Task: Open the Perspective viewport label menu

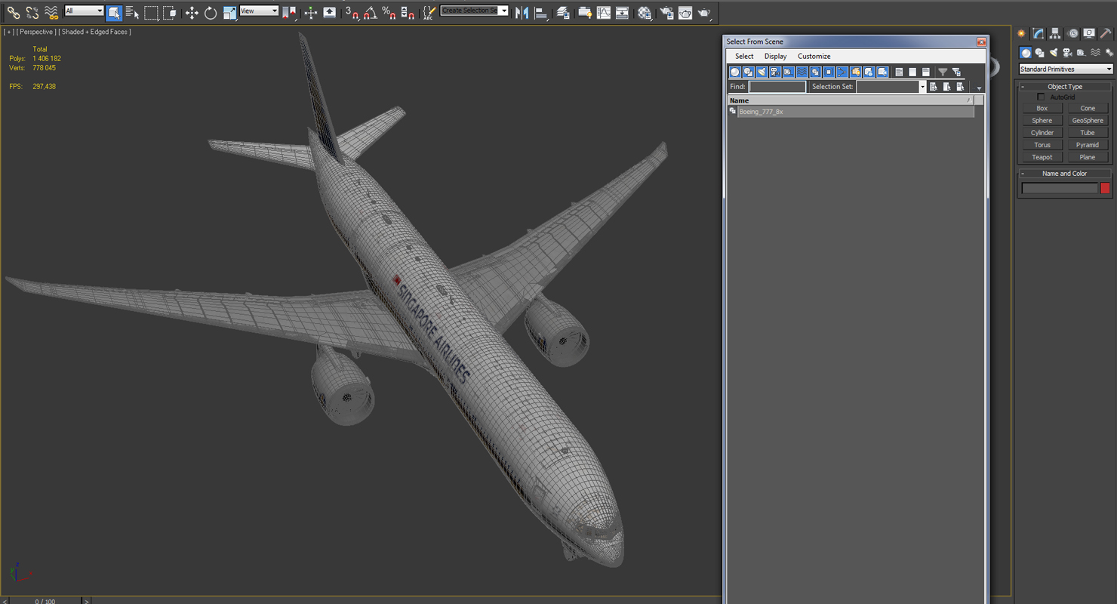Action: [36, 32]
